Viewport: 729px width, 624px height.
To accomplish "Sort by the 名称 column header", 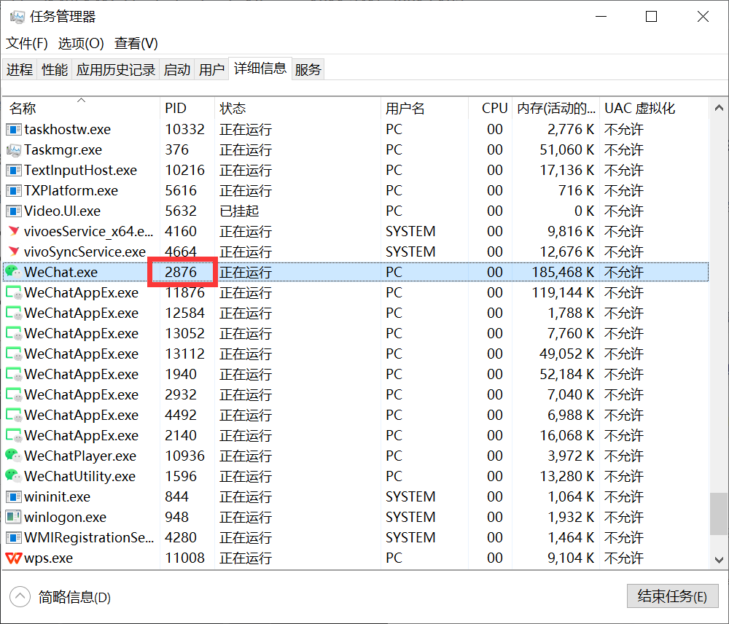I will click(x=82, y=109).
